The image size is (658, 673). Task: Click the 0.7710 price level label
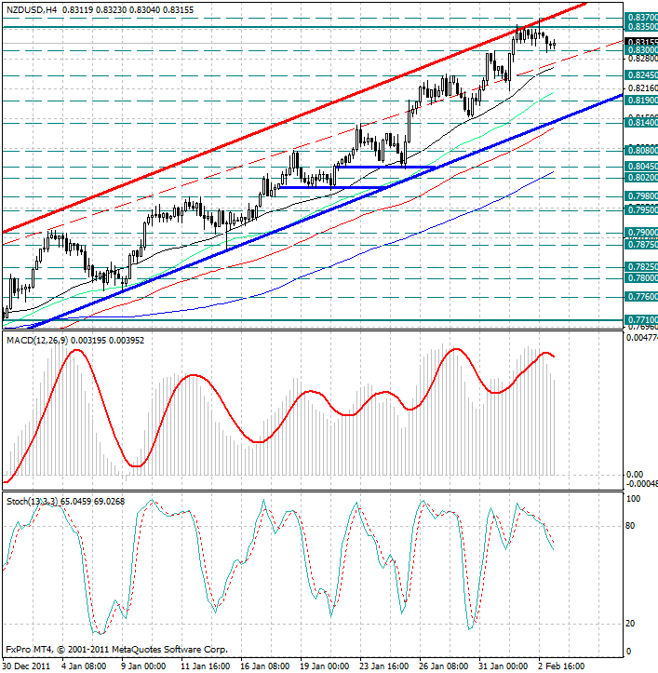pos(641,319)
